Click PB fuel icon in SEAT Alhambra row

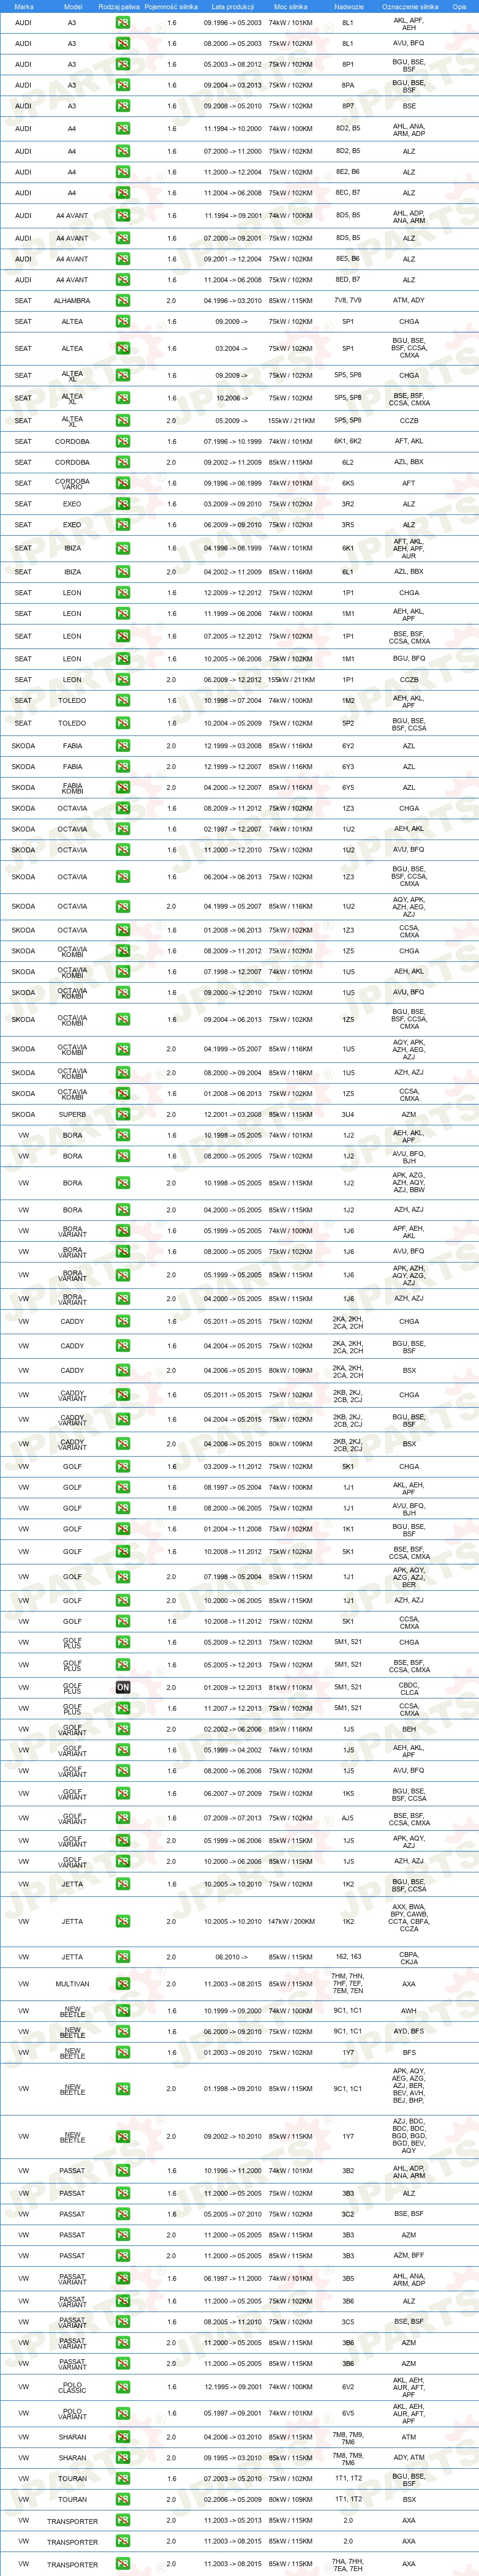tap(123, 301)
